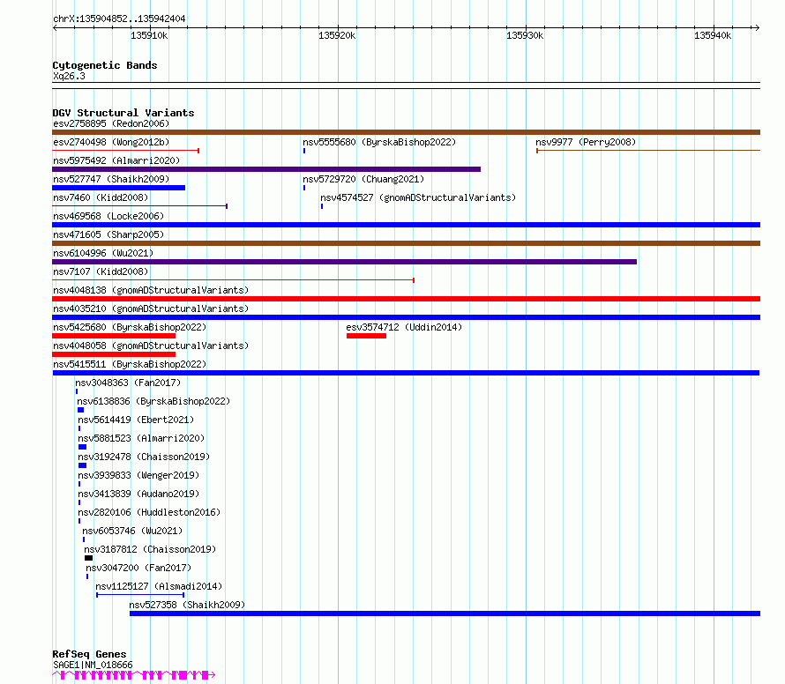Click the DGV Structural Variants track title

point(123,113)
